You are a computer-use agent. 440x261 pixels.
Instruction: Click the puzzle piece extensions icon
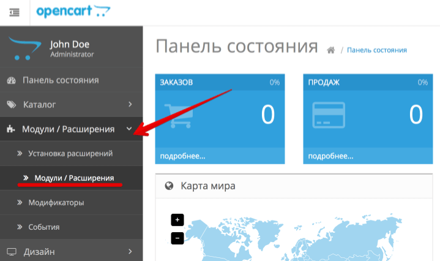coord(10,129)
